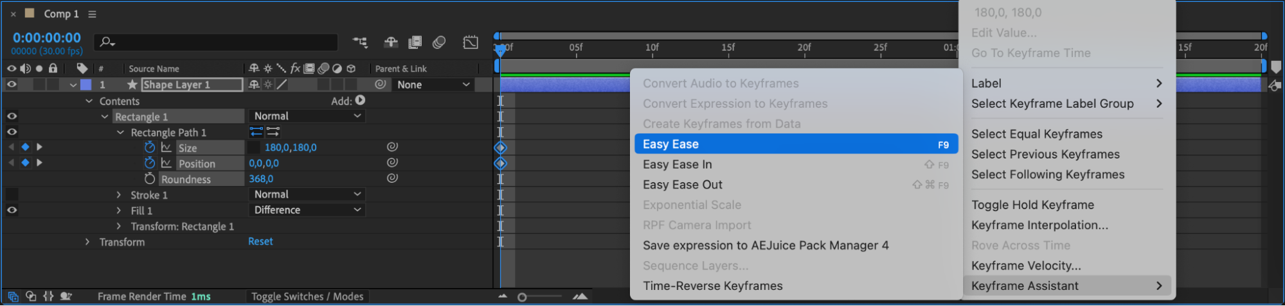The image size is (1285, 306).
Task: Click the Add shape content arrow
Action: 360,100
